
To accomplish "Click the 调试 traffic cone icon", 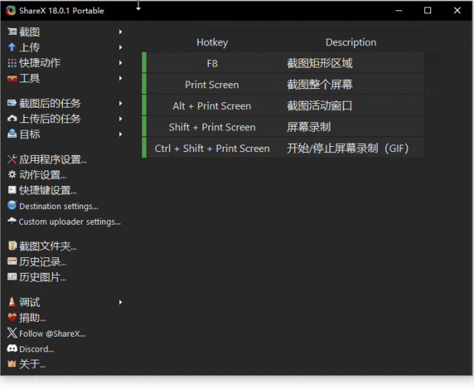I will tap(12, 302).
